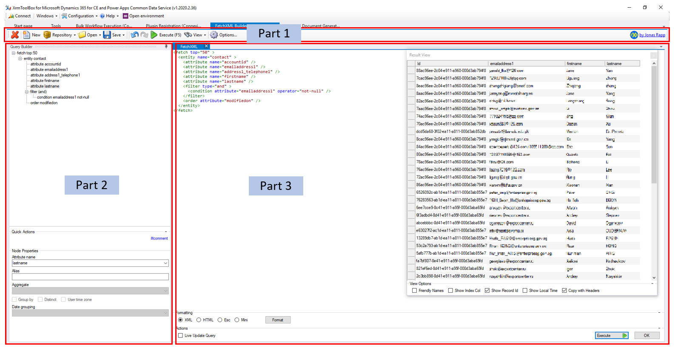Uncheck the Show Record Id checkbox
Image resolution: width=675 pixels, height=351 pixels.
tap(487, 291)
